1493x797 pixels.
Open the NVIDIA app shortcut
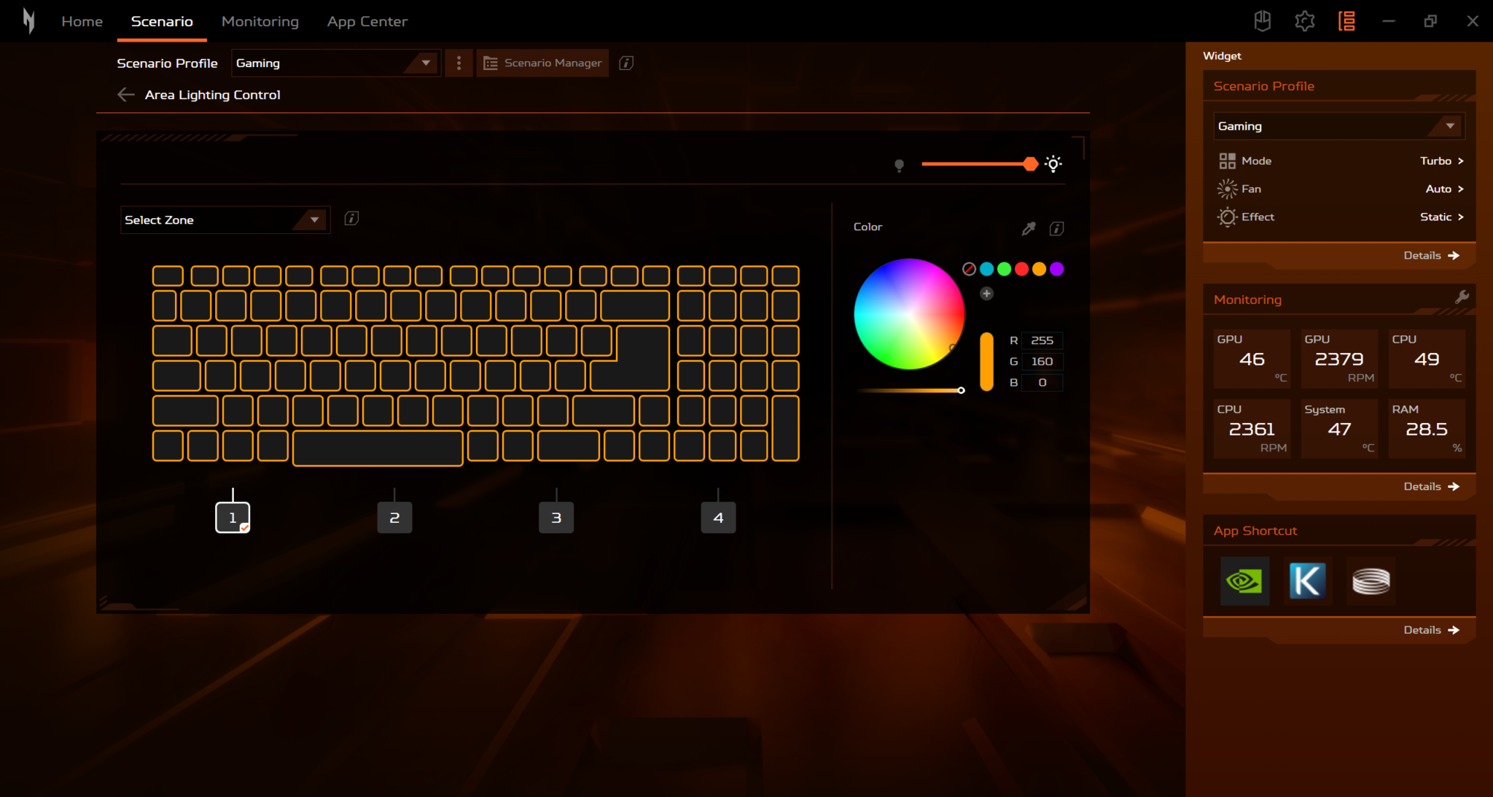(1244, 581)
